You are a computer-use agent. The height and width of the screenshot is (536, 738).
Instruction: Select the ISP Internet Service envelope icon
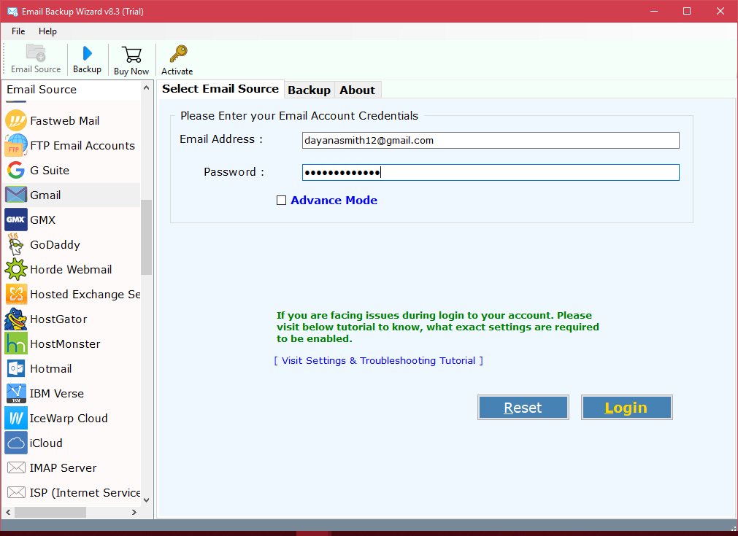click(16, 492)
